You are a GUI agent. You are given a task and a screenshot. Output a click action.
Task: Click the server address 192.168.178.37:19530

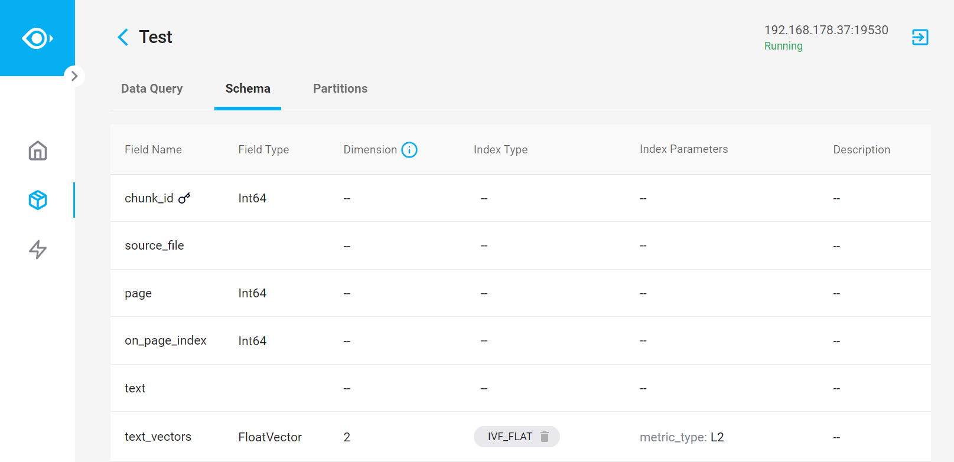pyautogui.click(x=826, y=30)
